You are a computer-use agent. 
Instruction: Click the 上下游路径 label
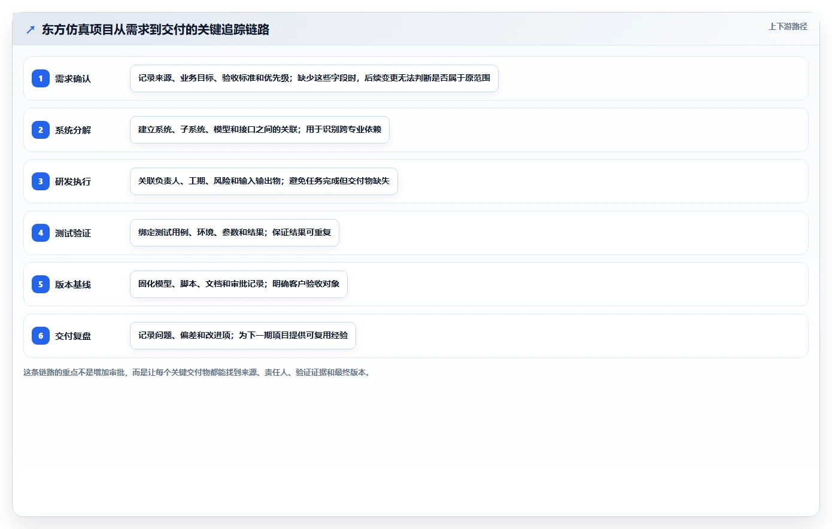[x=788, y=26]
